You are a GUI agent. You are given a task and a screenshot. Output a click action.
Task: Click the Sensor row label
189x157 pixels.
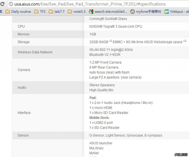coord(23,135)
